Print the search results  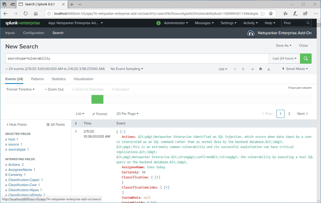260,69
